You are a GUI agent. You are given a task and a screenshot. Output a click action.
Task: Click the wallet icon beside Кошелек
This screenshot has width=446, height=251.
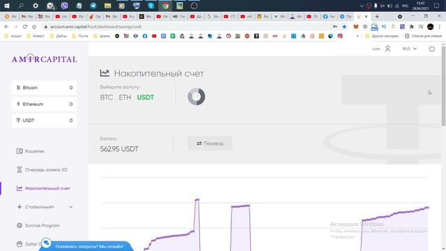[20, 151]
